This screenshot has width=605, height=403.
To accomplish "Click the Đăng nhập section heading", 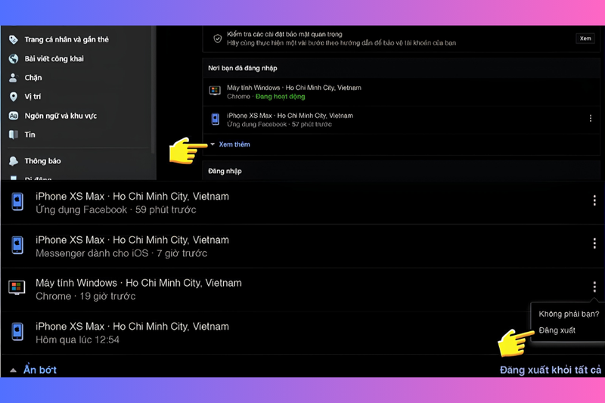I will [225, 171].
